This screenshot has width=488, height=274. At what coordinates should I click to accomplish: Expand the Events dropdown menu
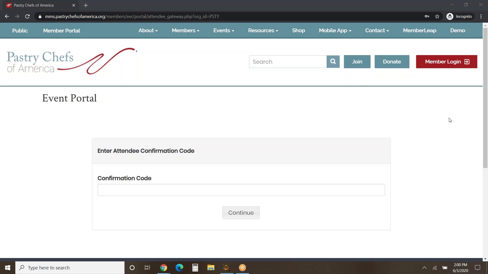point(224,30)
